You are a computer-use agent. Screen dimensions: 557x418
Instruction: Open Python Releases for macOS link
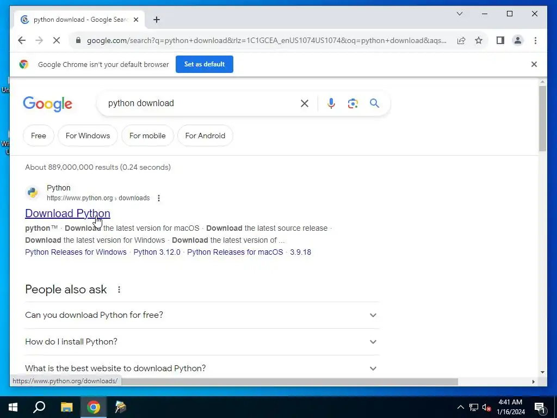[x=235, y=252]
